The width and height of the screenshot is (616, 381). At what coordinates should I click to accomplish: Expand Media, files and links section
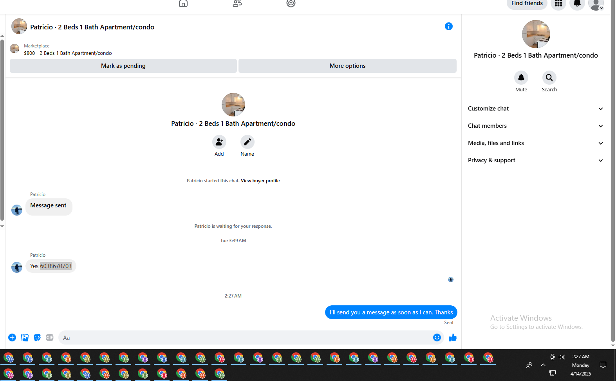tap(535, 143)
